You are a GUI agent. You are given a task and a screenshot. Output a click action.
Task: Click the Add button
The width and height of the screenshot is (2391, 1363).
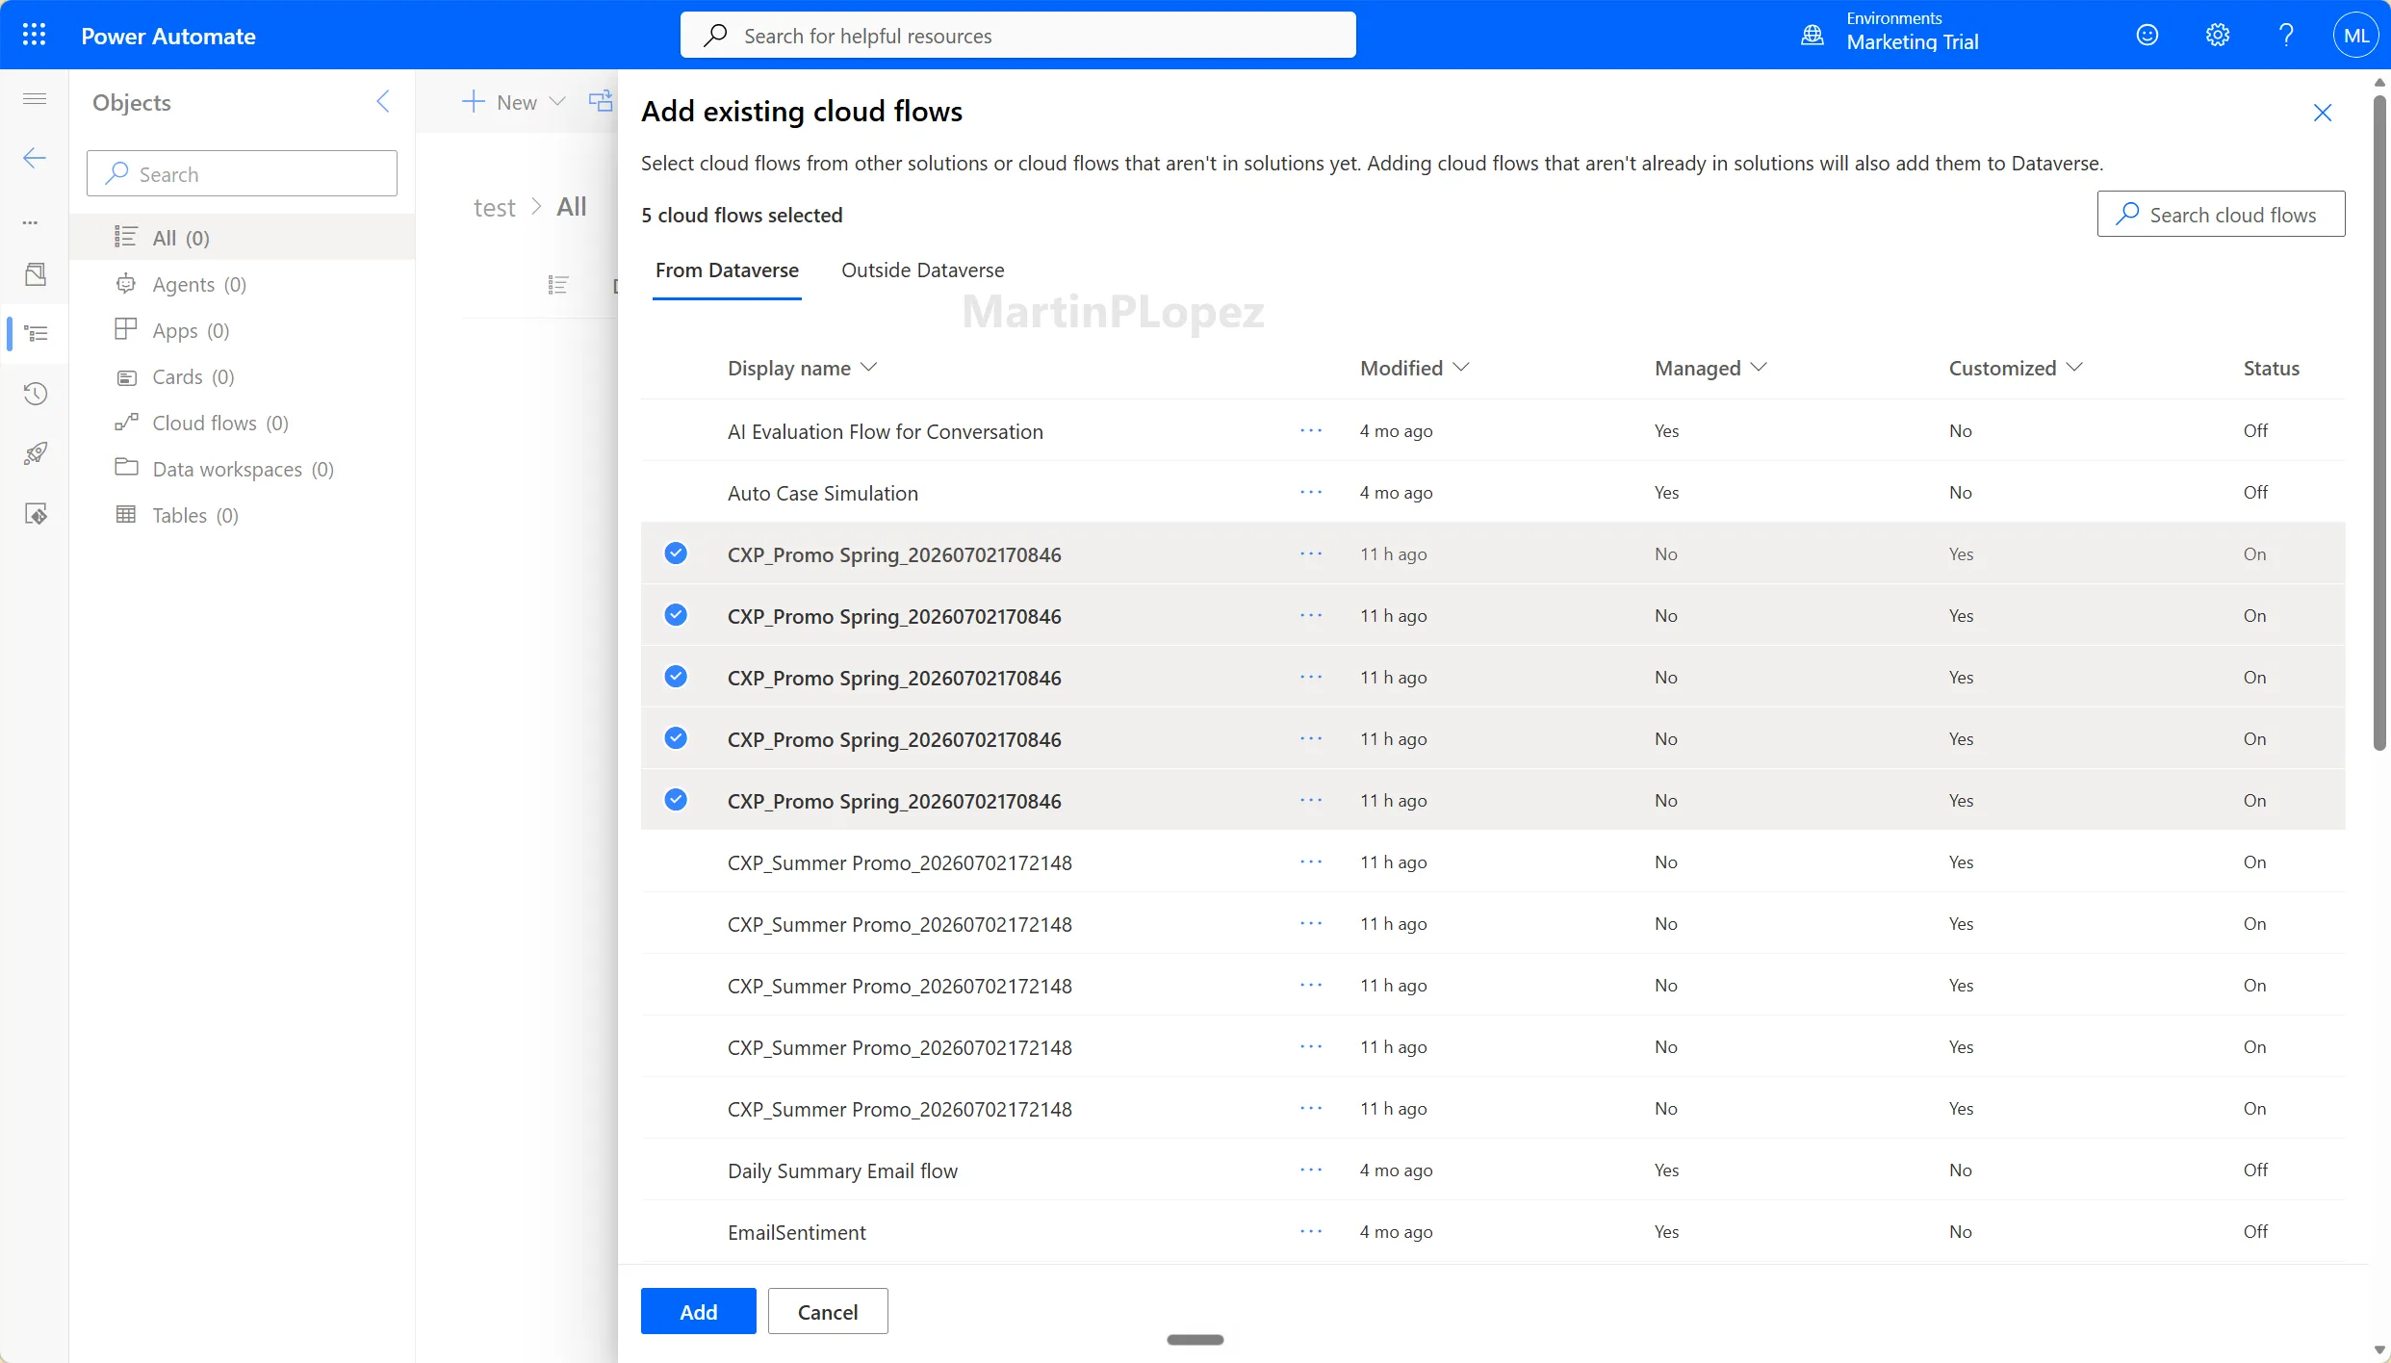[x=698, y=1311]
